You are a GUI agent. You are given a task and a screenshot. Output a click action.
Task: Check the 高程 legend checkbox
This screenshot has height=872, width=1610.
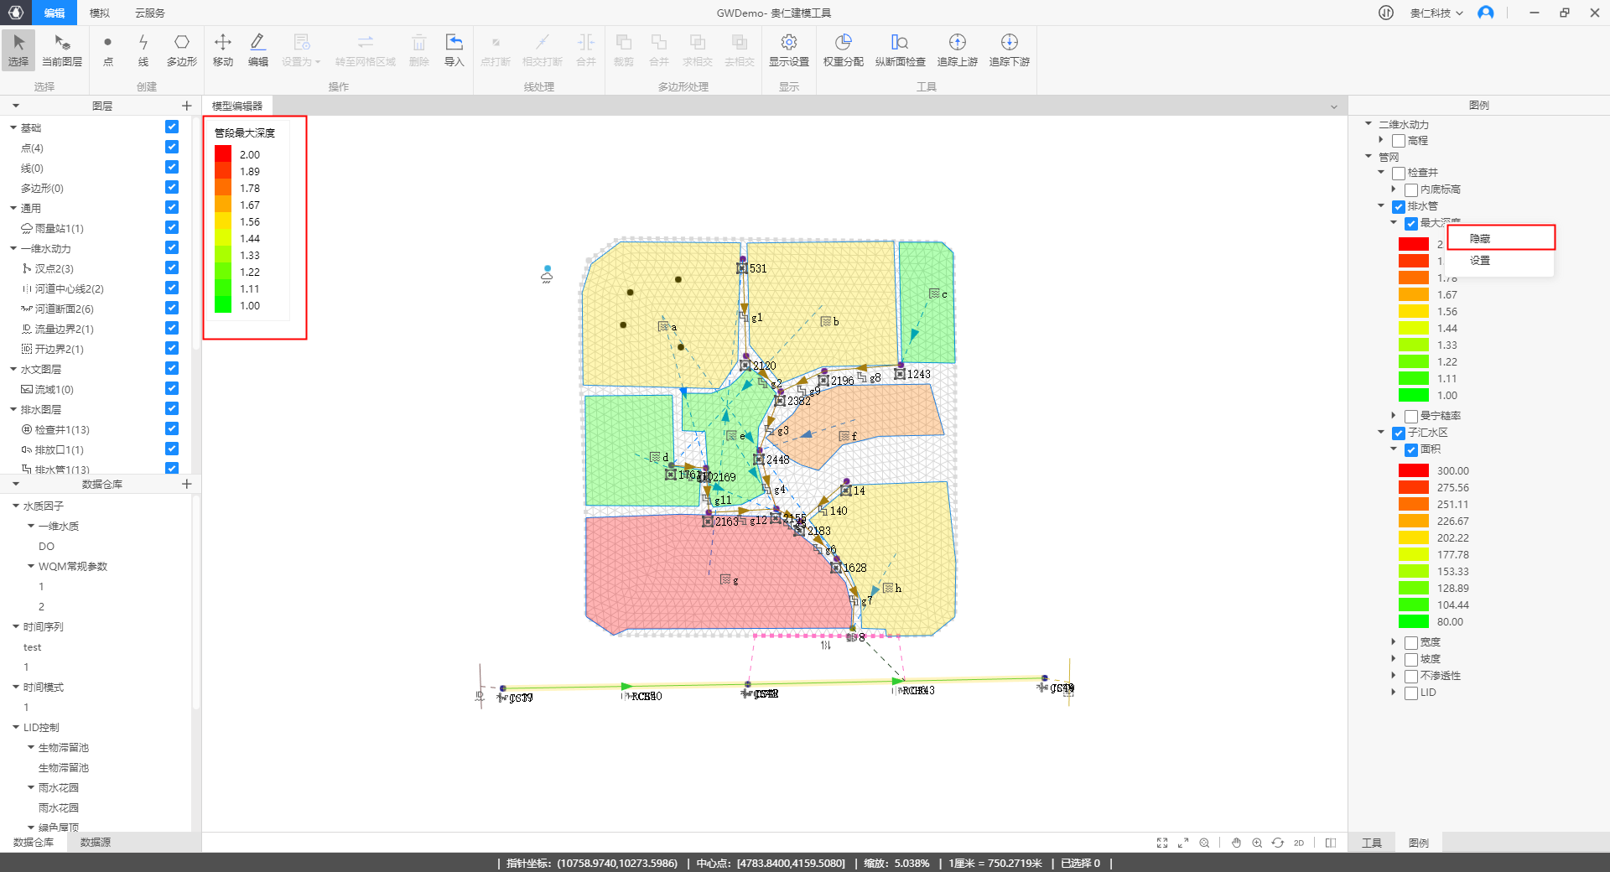[x=1399, y=141]
